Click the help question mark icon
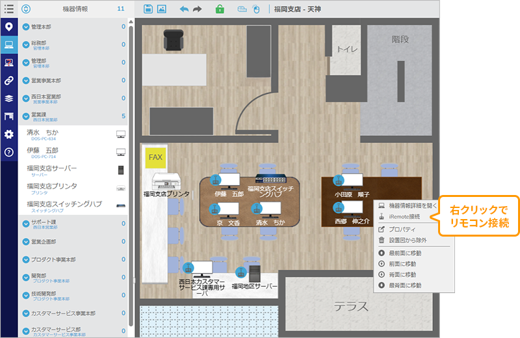The height and width of the screenshot is (338, 520). [9, 152]
